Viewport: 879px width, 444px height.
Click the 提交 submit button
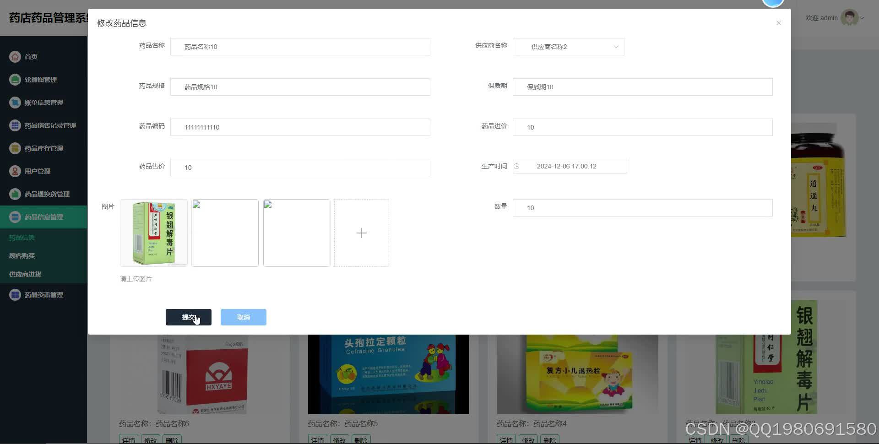coord(188,317)
